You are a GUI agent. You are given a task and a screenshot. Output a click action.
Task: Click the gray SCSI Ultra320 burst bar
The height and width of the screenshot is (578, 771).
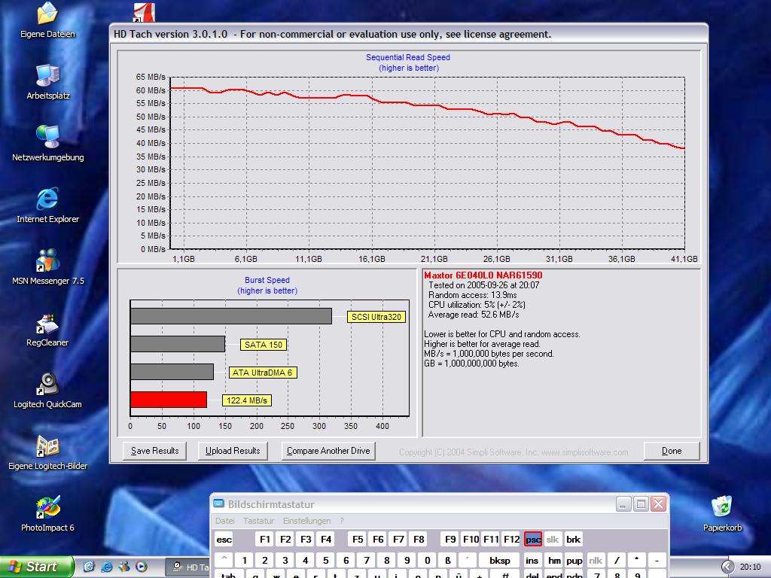pos(231,316)
